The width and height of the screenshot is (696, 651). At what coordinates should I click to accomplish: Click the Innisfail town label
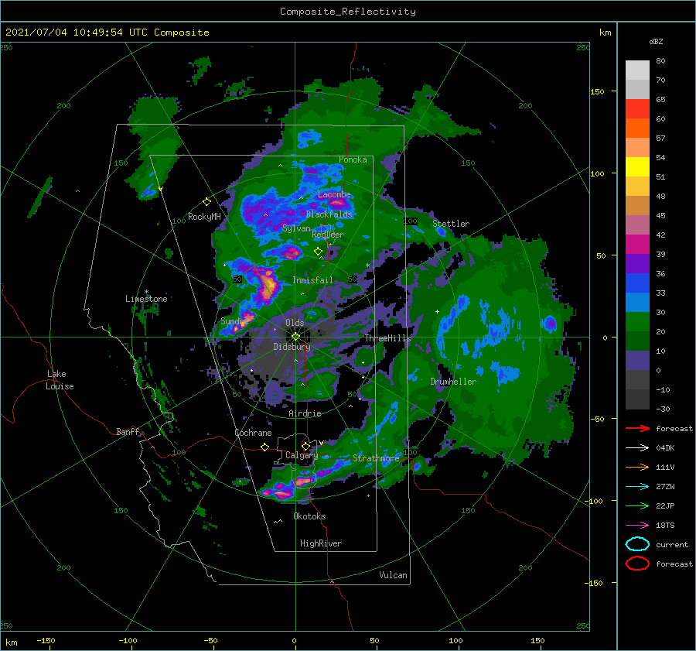click(x=312, y=280)
